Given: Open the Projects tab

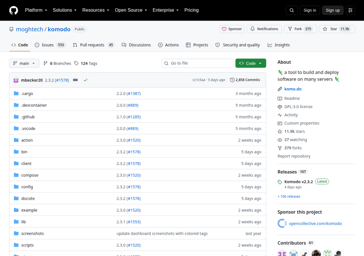Looking at the screenshot, I should coord(197,45).
